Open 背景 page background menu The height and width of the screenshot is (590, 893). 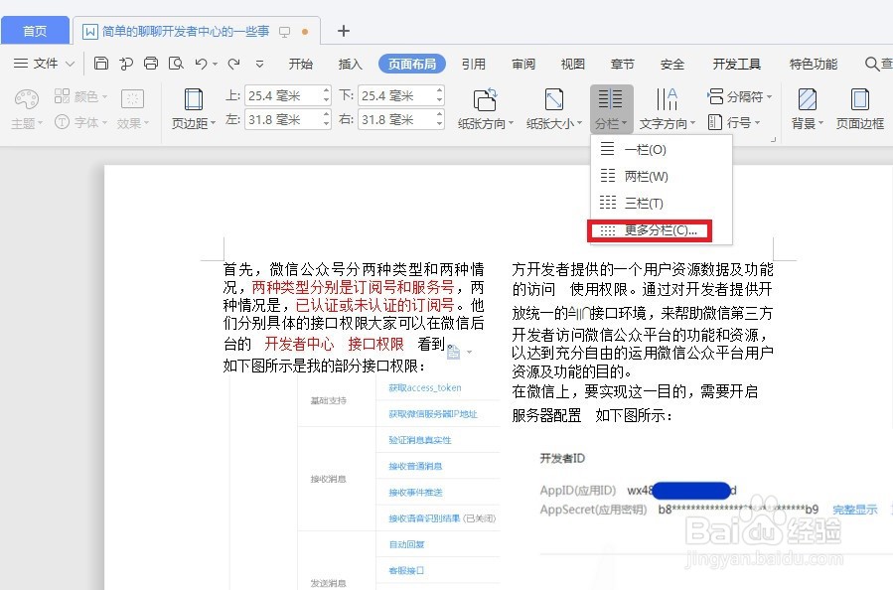click(x=807, y=108)
